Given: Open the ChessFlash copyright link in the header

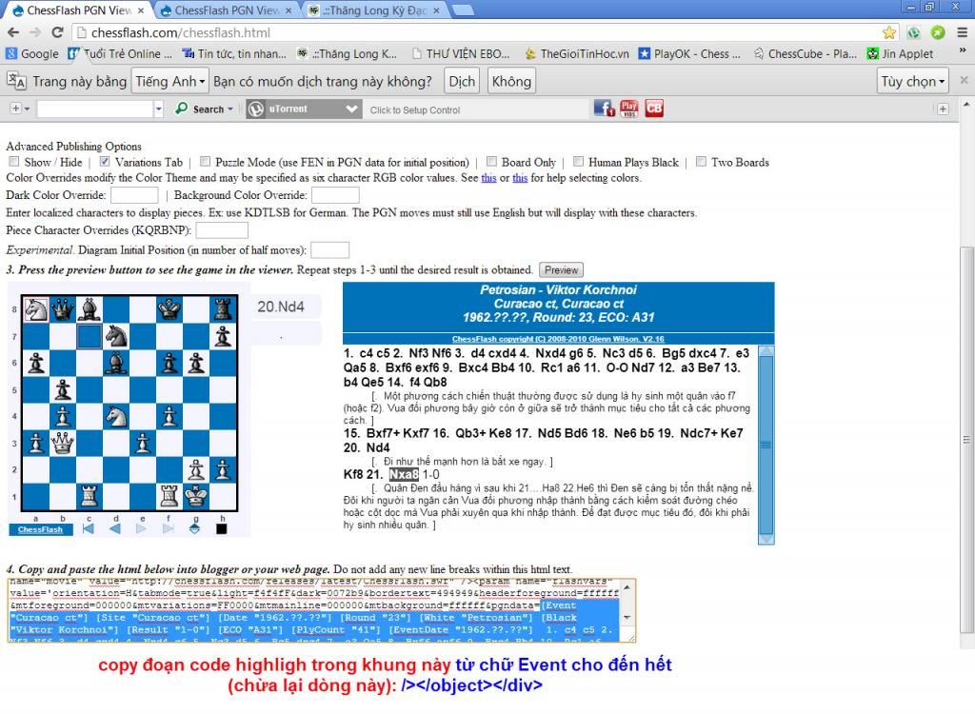Looking at the screenshot, I should 558,339.
